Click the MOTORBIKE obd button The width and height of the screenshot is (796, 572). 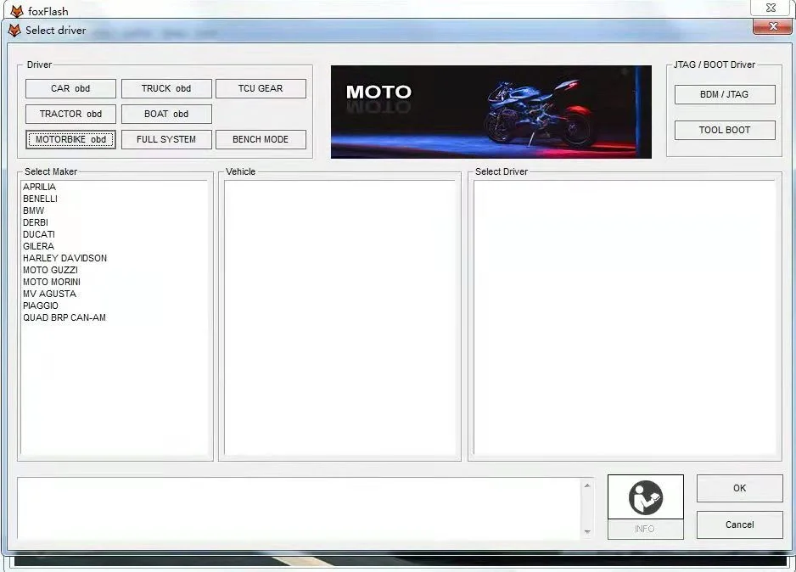point(70,139)
